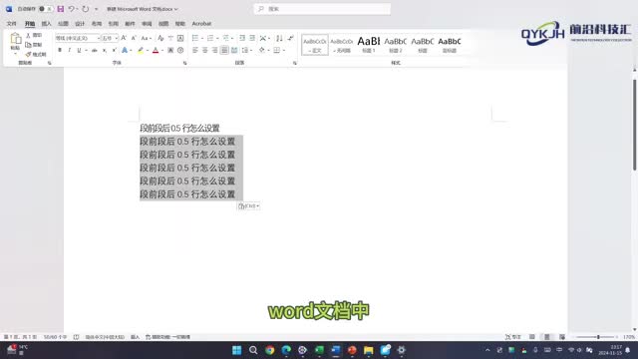Viewport: 638px width, 359px height.
Task: Open the font name combo box
Action: [78, 38]
